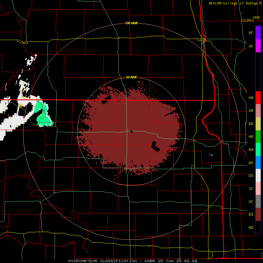The height and width of the screenshot is (263, 263).
Task: Click the BI legend label
Action: tap(251, 214)
